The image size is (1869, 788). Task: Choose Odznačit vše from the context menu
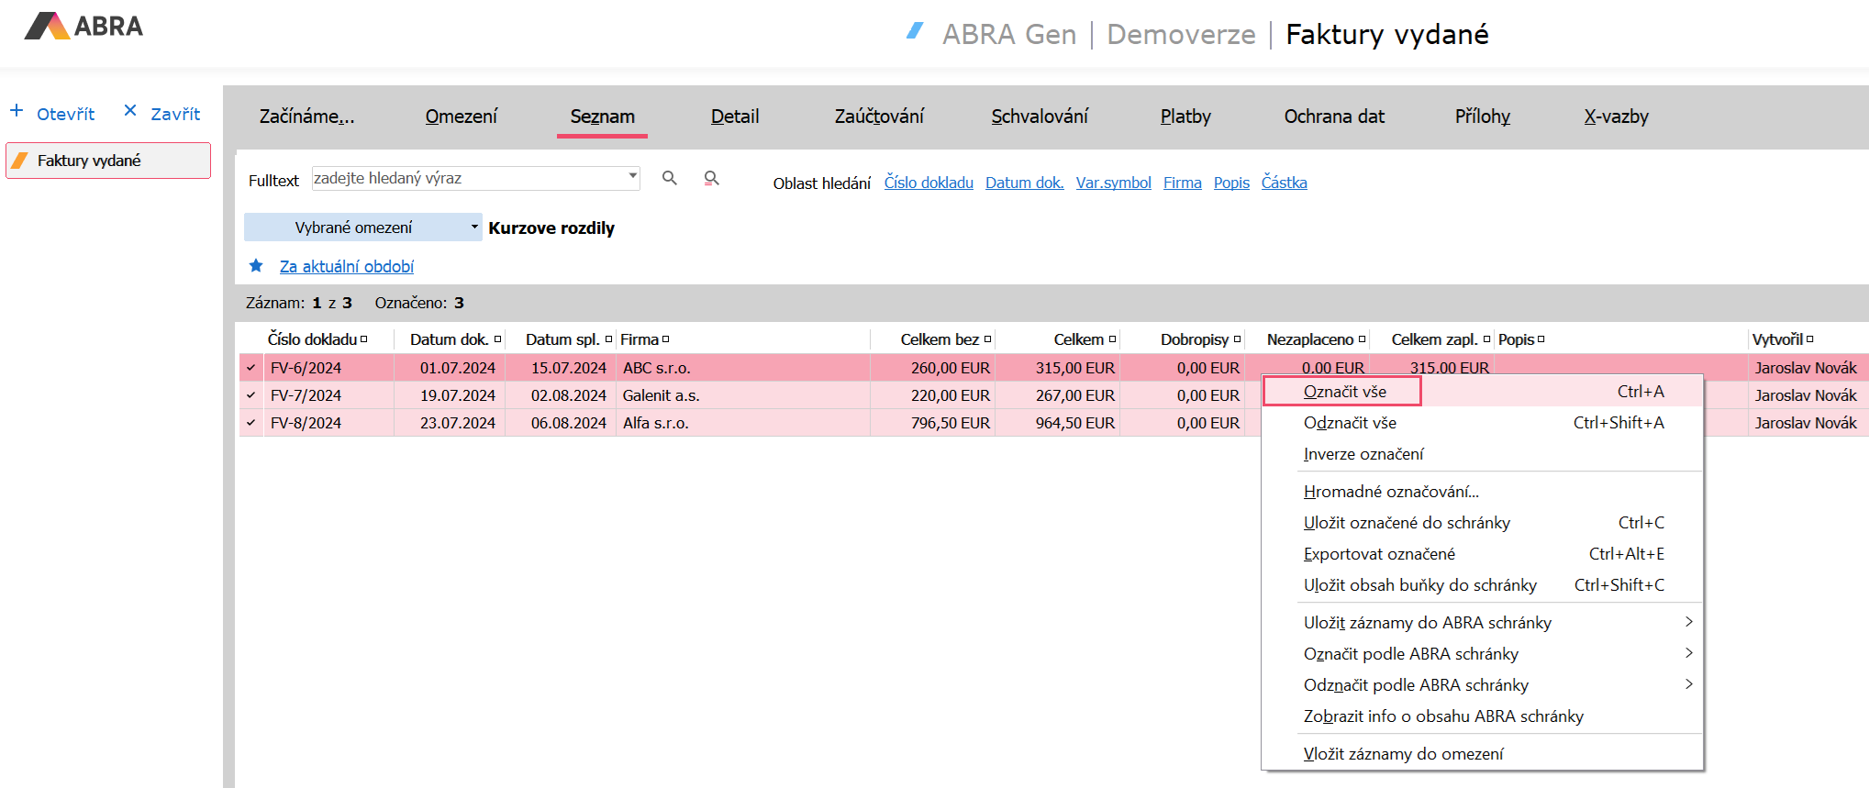pos(1350,423)
